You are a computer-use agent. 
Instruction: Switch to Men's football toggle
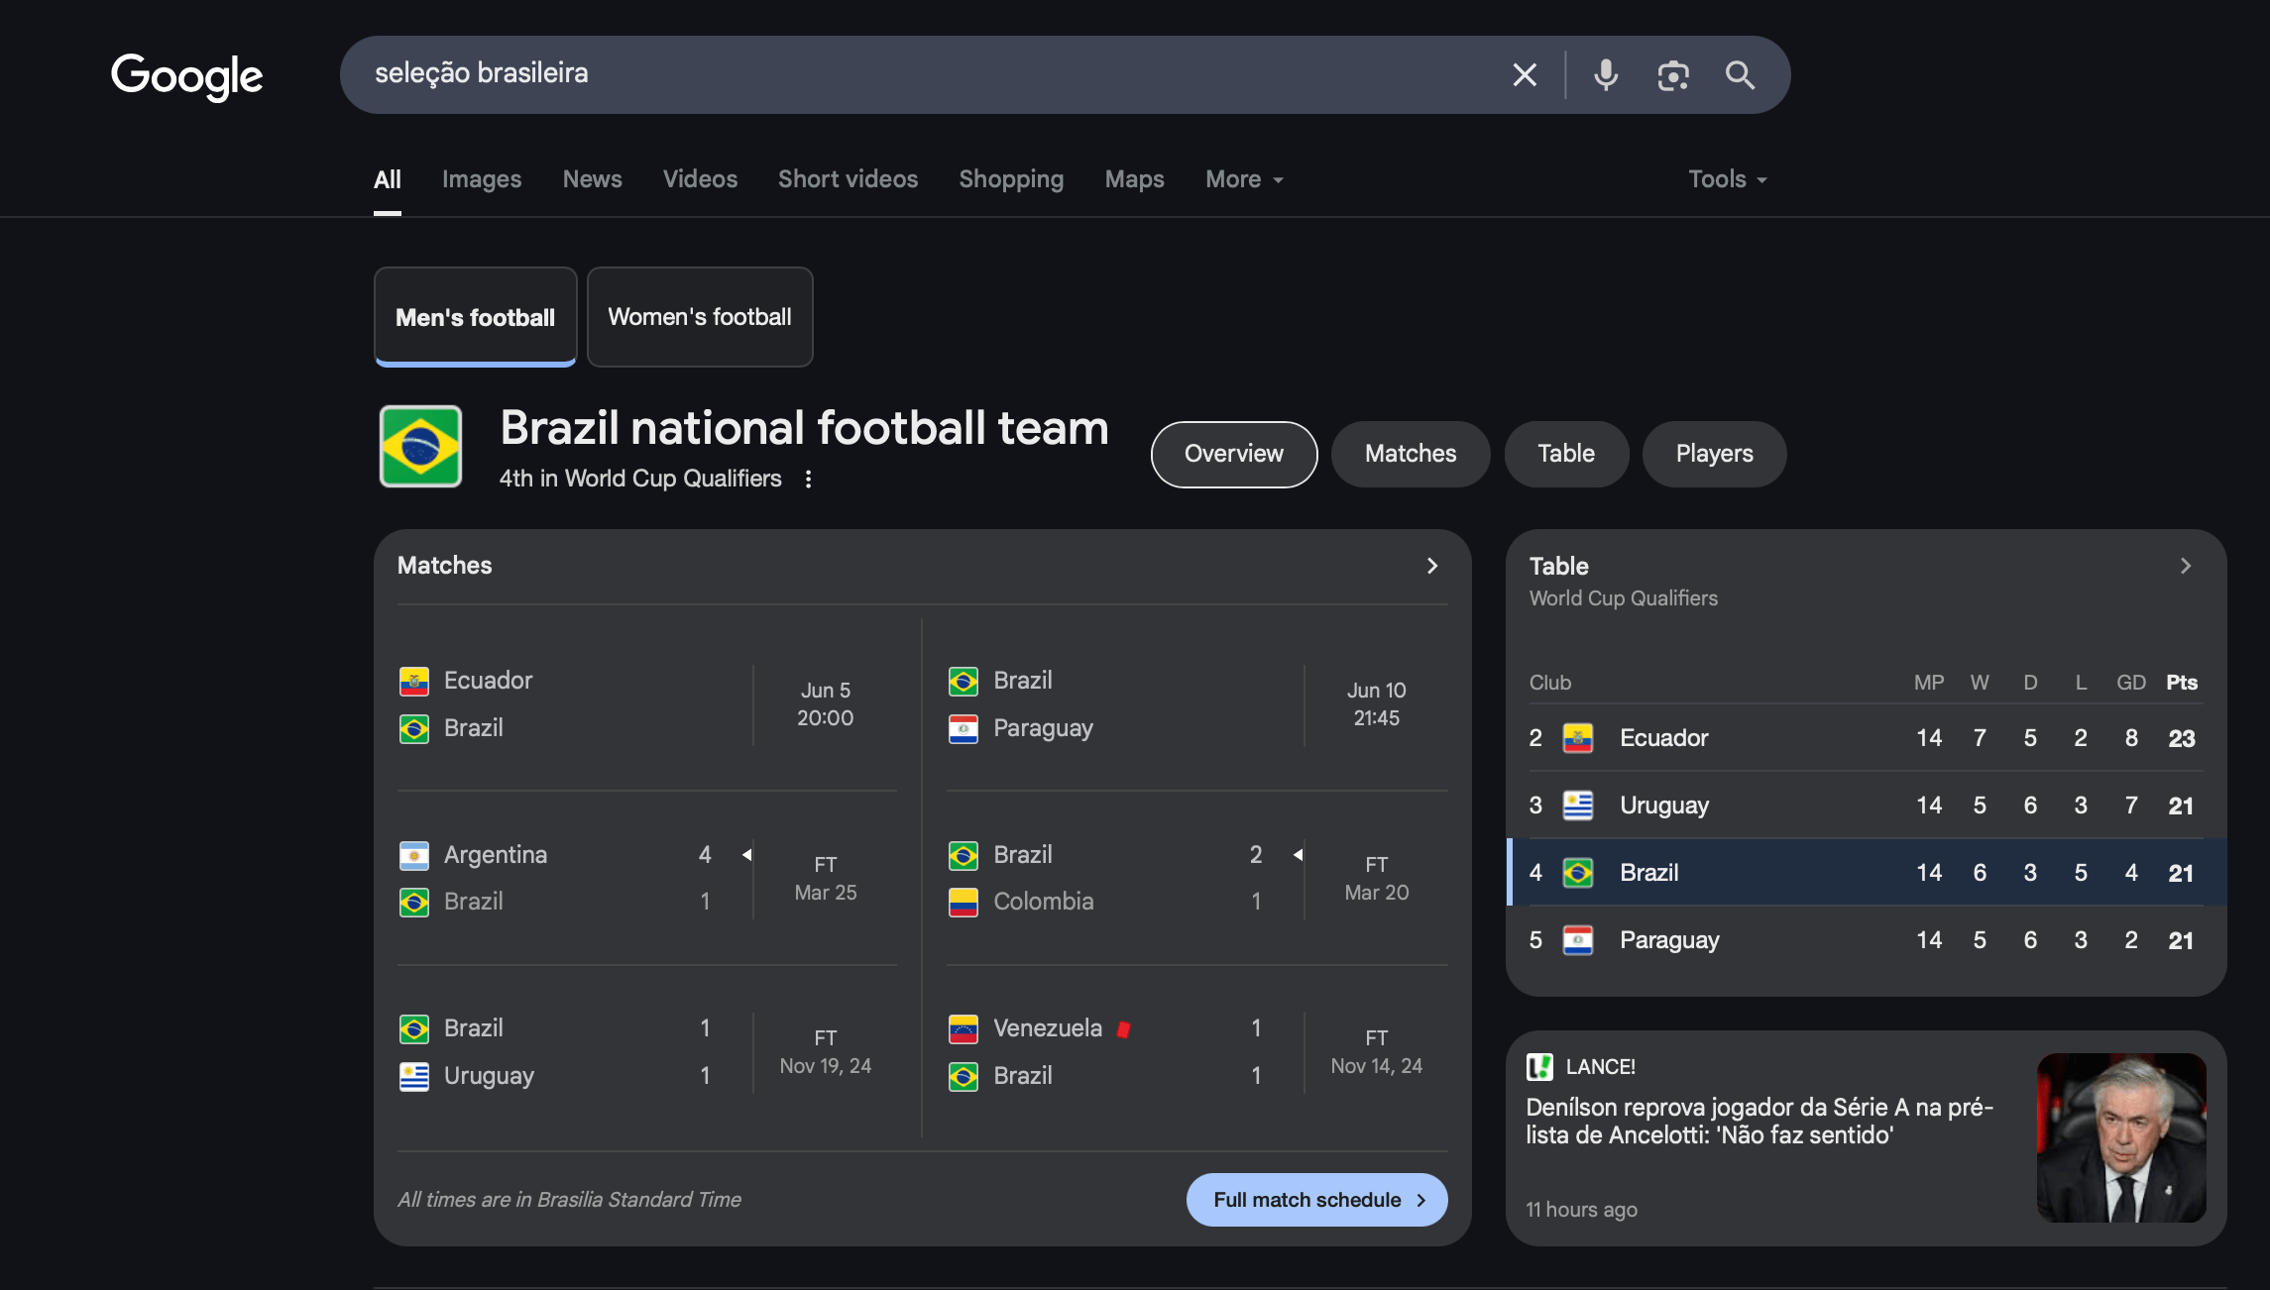click(x=475, y=317)
